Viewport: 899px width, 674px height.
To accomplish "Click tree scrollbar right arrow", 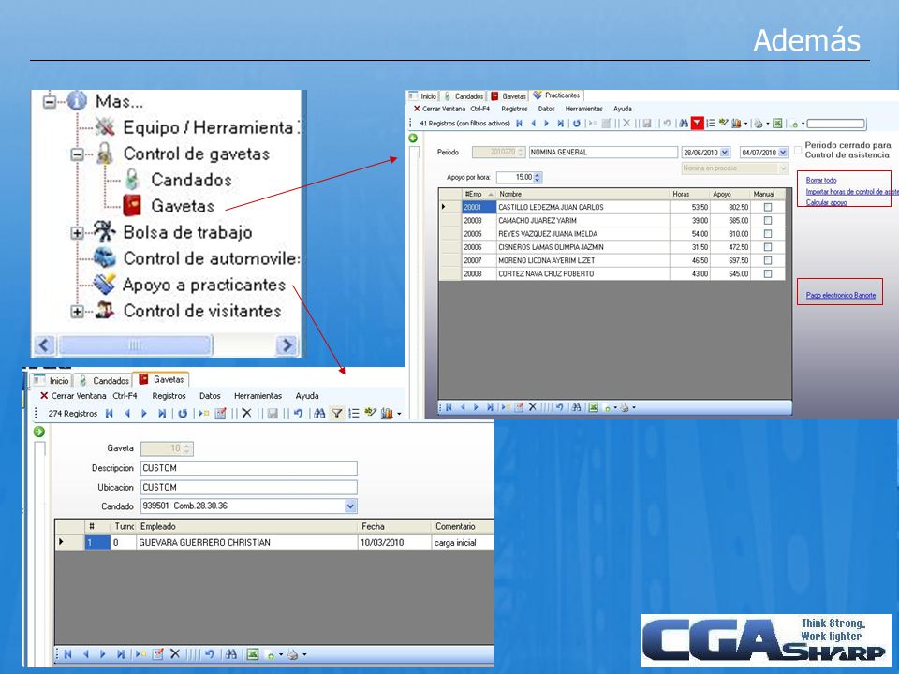I will 287,345.
